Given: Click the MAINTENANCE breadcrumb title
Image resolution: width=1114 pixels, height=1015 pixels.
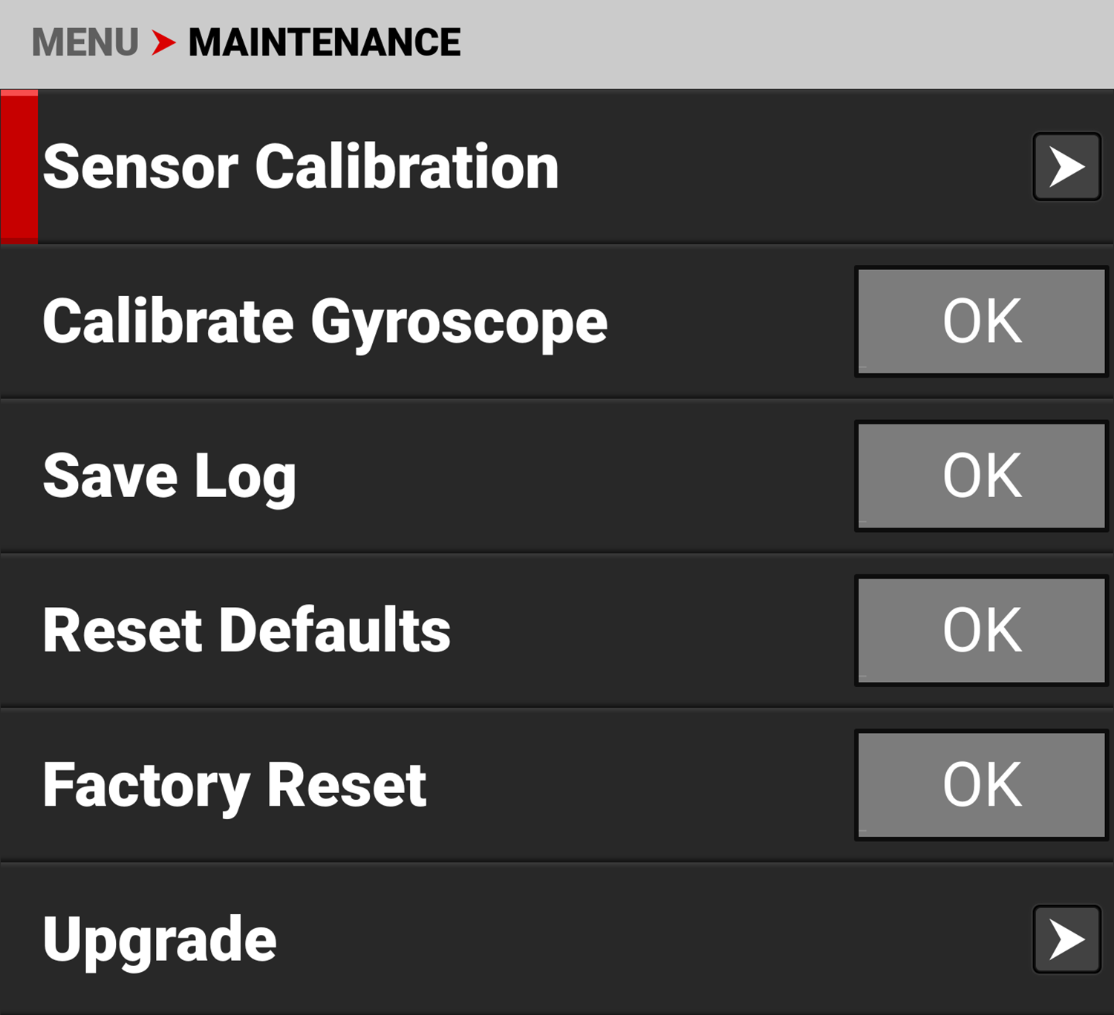Looking at the screenshot, I should [325, 42].
